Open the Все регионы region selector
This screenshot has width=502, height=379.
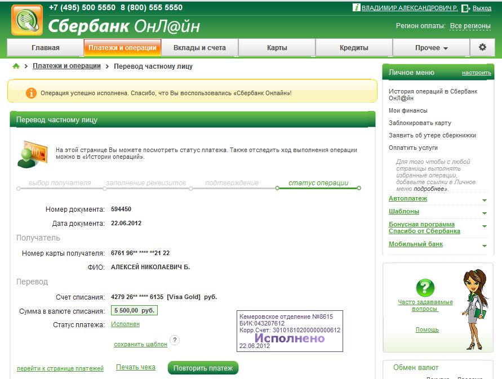pyautogui.click(x=470, y=26)
